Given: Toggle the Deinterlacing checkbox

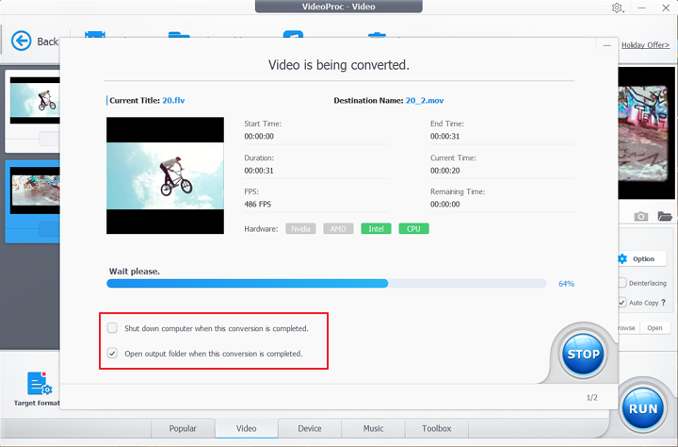Looking at the screenshot, I should 622,282.
